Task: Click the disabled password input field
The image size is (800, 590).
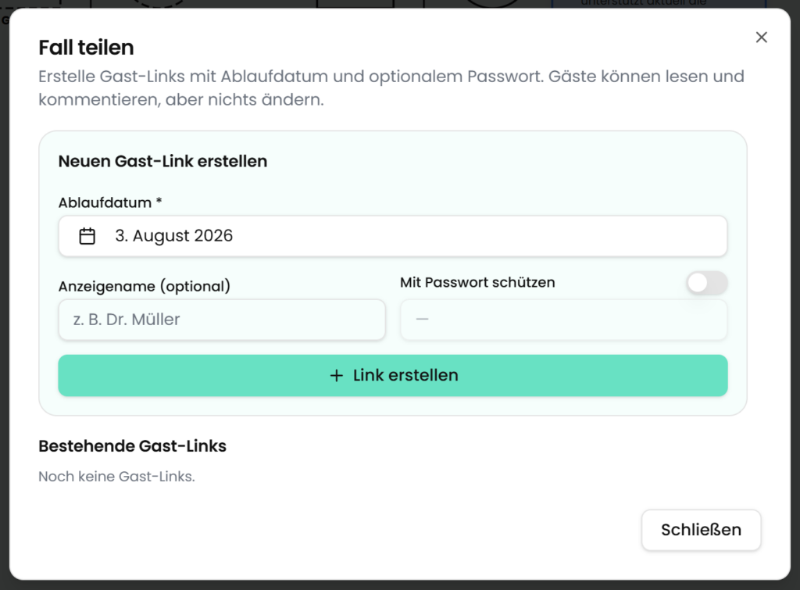Action: (x=564, y=320)
